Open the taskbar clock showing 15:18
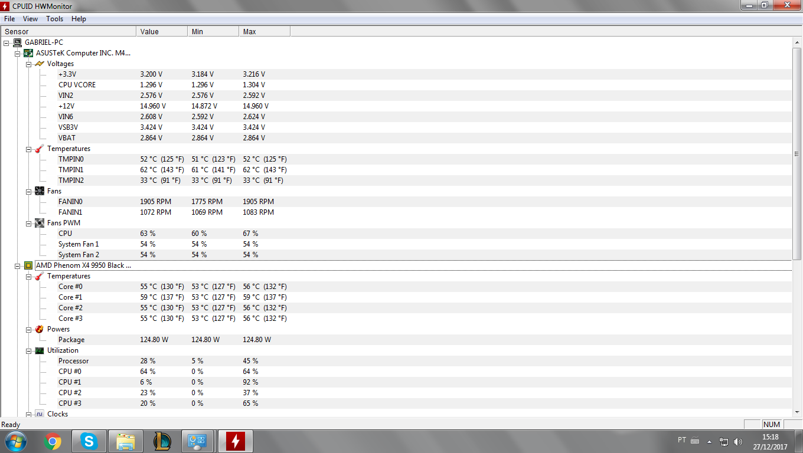The width and height of the screenshot is (803, 453). click(x=770, y=441)
